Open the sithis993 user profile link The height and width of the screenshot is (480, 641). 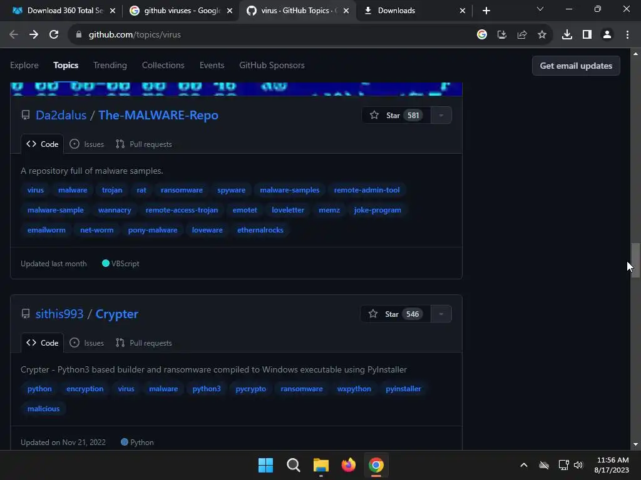(x=59, y=314)
